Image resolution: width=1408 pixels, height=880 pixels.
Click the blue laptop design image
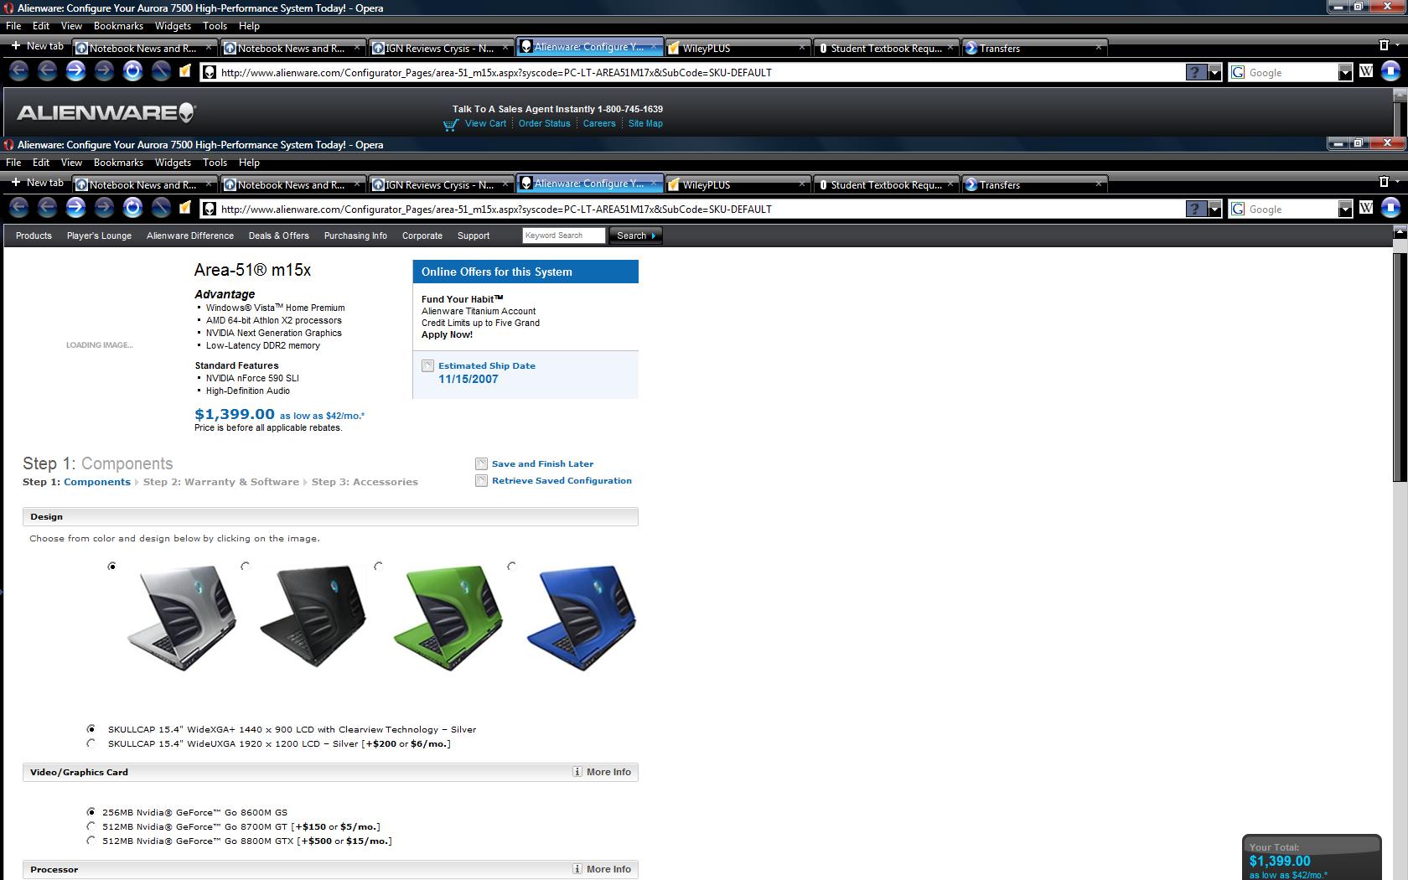coord(582,616)
